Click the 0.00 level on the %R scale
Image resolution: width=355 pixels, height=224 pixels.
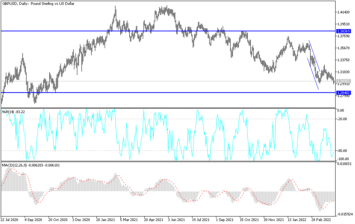[341, 111]
